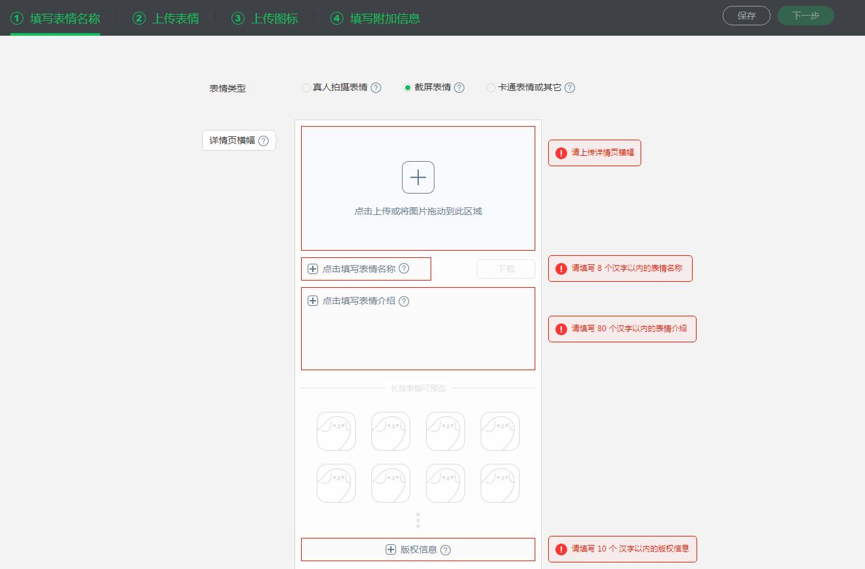
Task: Click plus icon inside 版权信息 field
Action: click(x=392, y=550)
